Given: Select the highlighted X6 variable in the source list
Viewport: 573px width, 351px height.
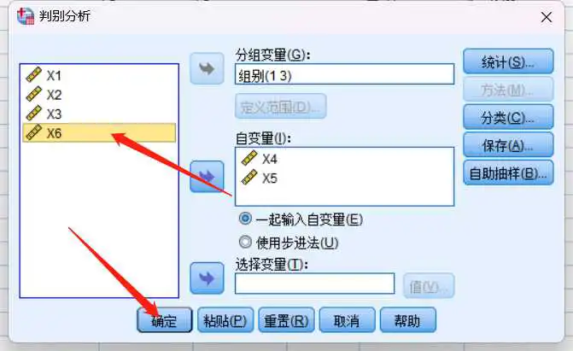Looking at the screenshot, I should pyautogui.click(x=99, y=132).
